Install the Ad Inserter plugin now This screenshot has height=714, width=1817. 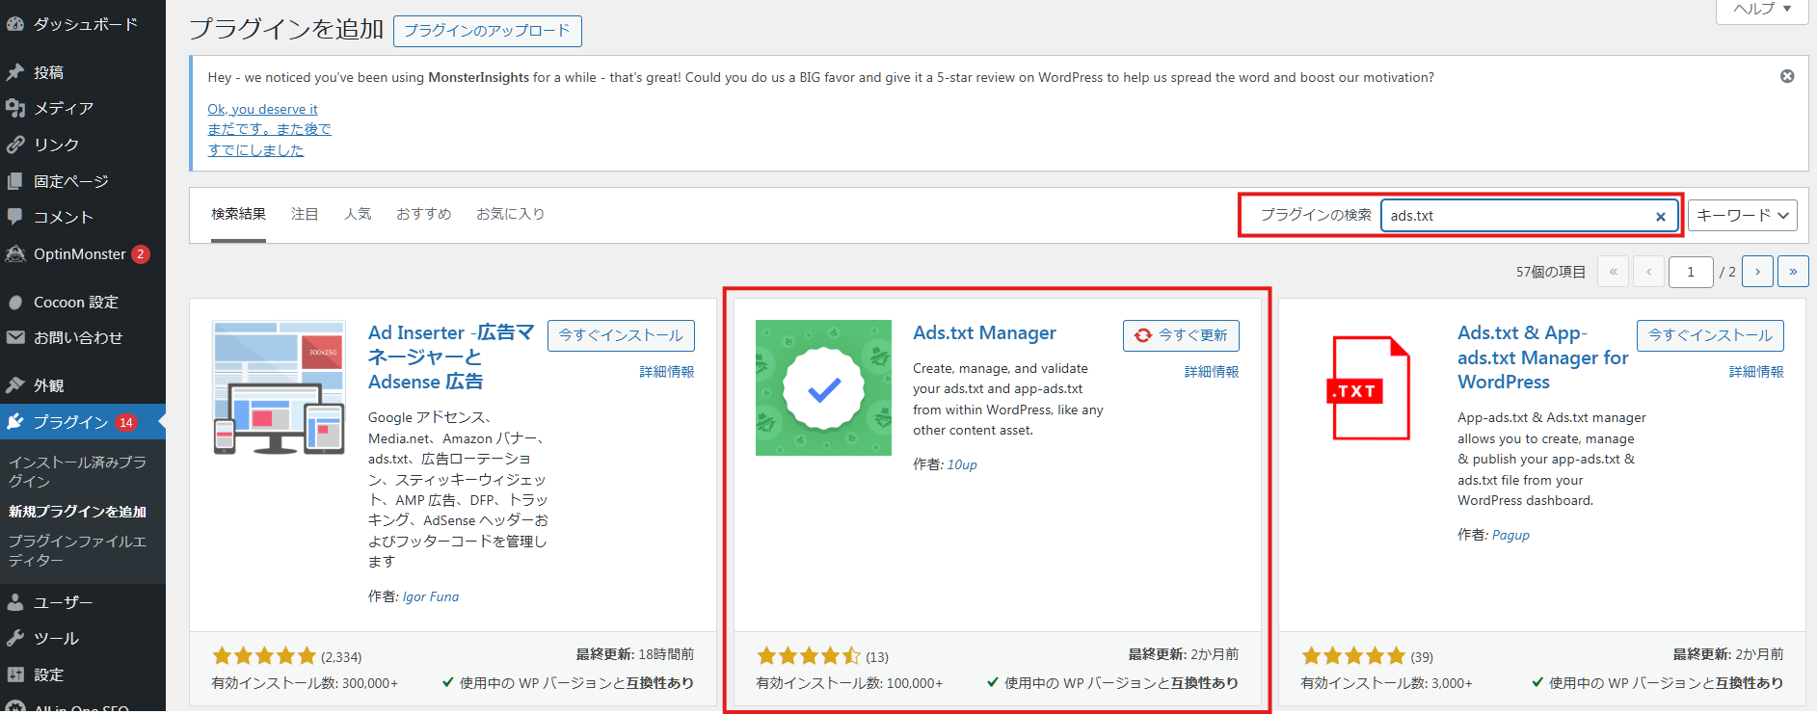(621, 335)
